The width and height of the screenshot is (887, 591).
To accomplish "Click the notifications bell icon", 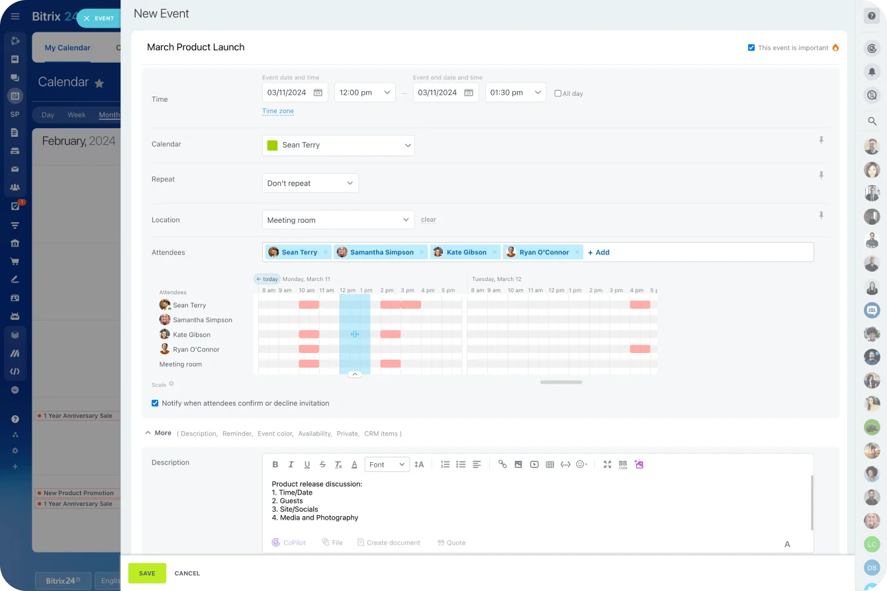I will (871, 71).
